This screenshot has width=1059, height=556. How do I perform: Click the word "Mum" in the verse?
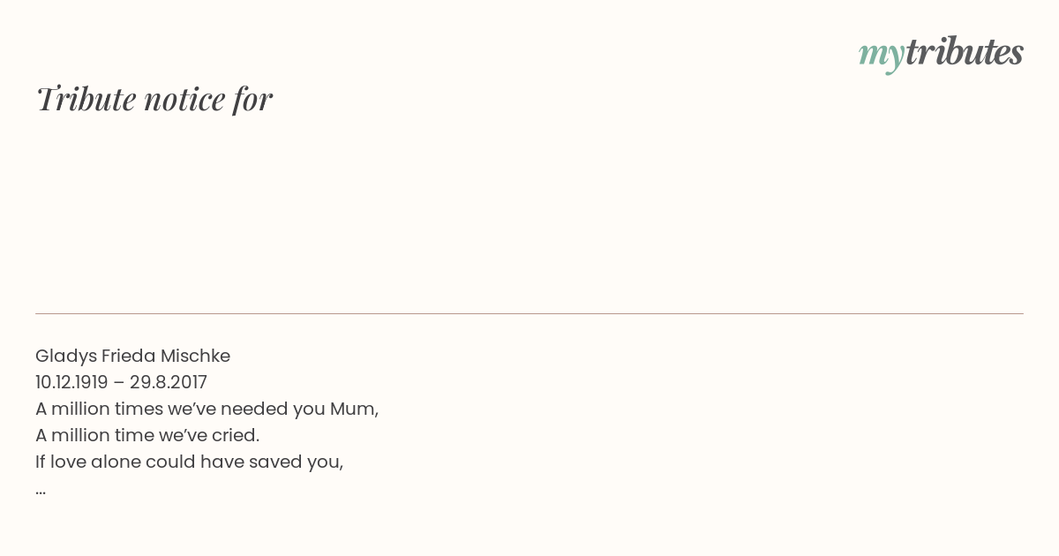point(352,409)
